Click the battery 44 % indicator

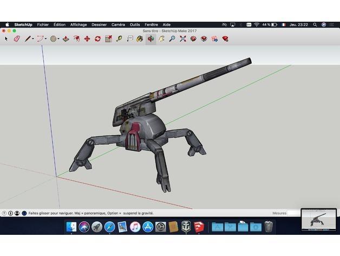click(x=270, y=24)
